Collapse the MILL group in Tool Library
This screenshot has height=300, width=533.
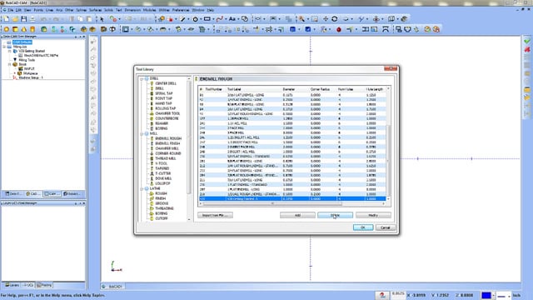(142, 133)
